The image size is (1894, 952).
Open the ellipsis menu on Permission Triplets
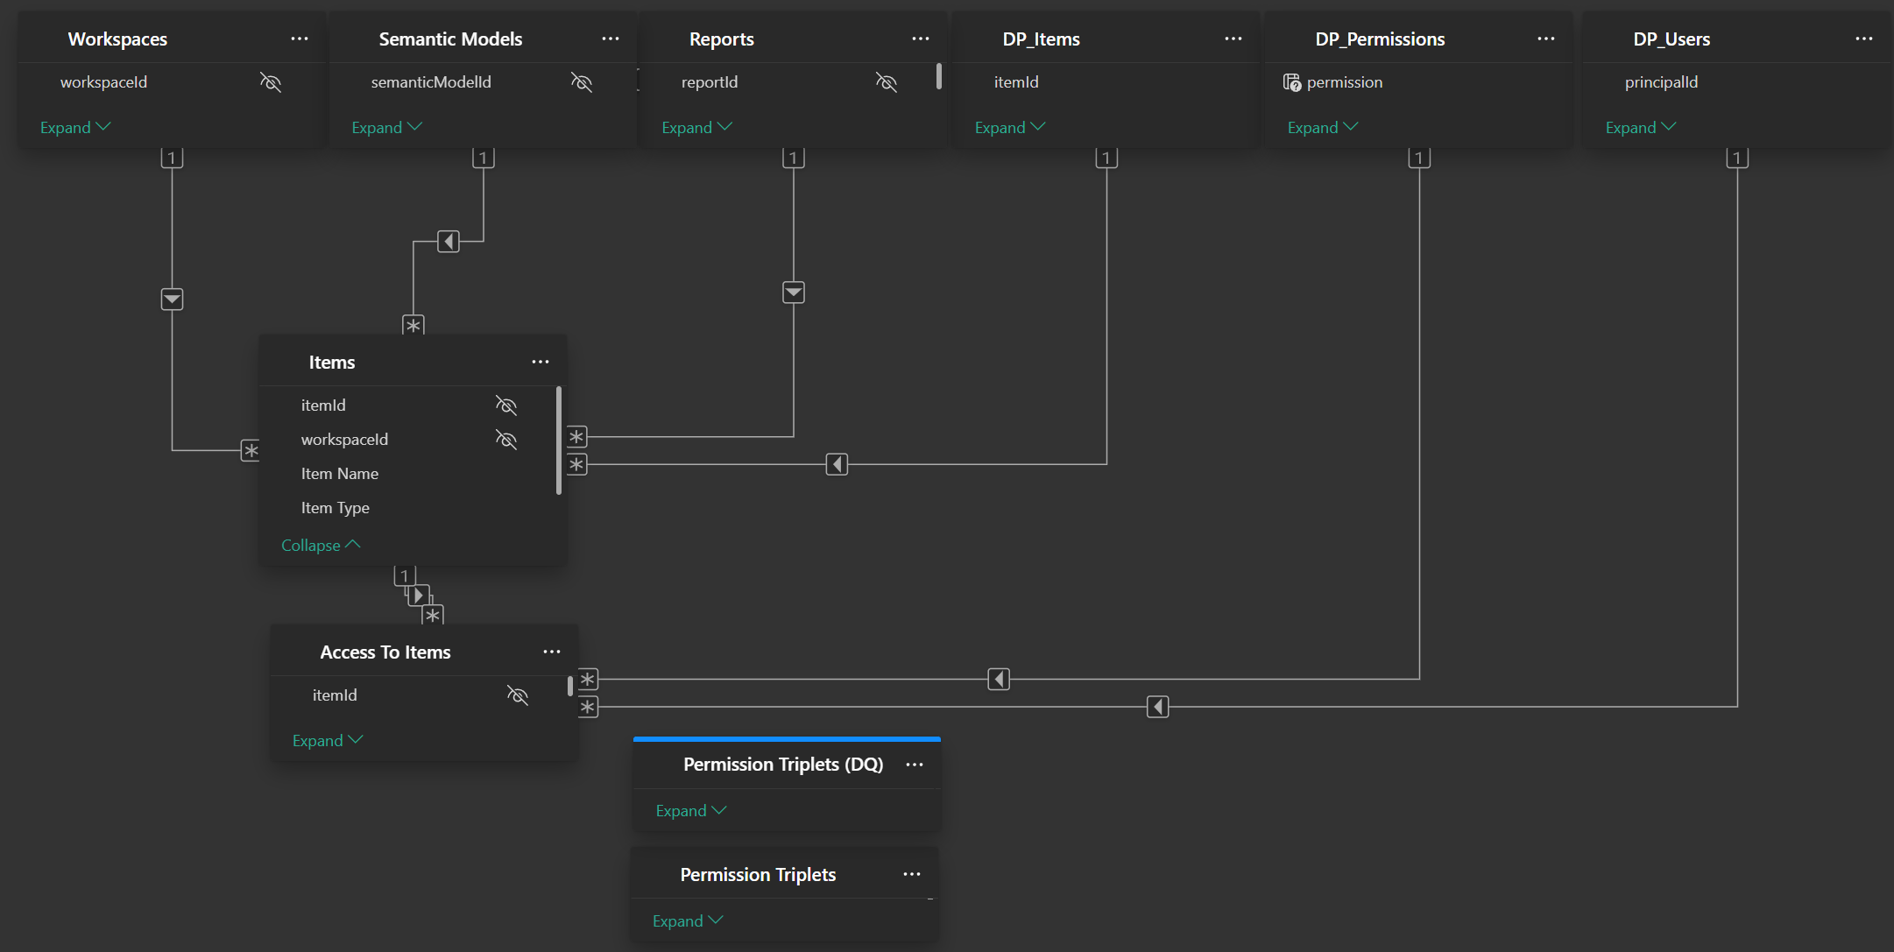click(912, 874)
